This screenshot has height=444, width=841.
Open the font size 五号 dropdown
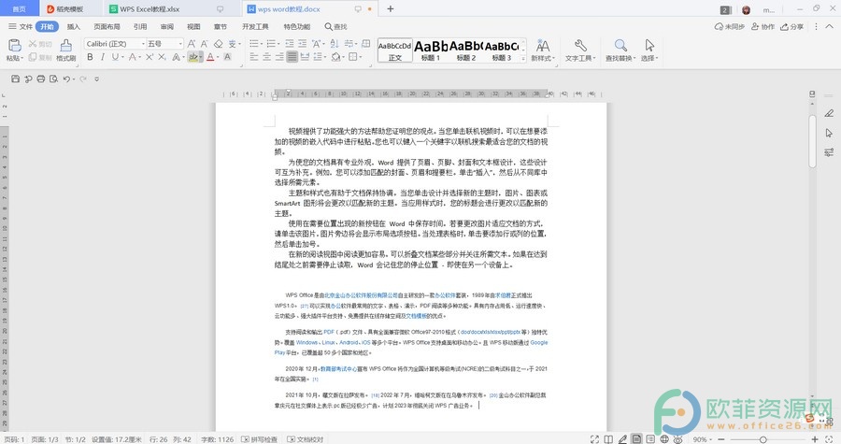[x=180, y=43]
